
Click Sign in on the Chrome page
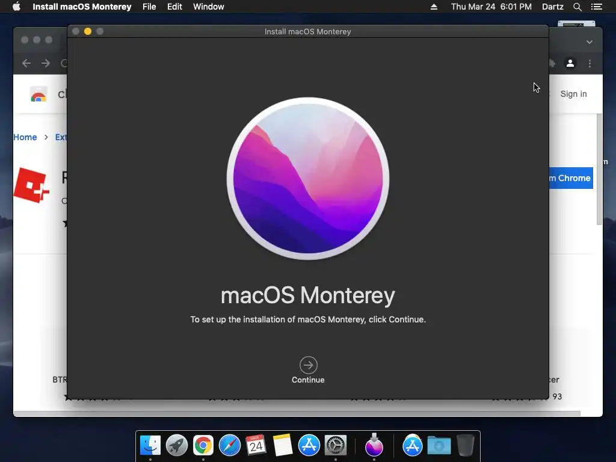573,94
